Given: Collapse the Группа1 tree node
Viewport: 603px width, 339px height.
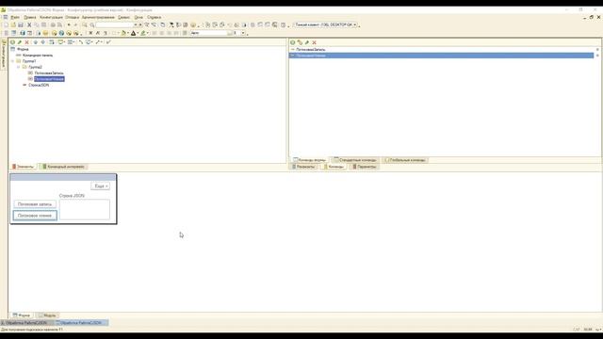Looking at the screenshot, I should coord(12,61).
